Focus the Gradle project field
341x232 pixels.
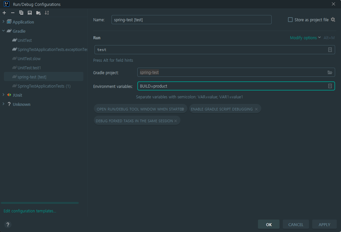(x=236, y=72)
